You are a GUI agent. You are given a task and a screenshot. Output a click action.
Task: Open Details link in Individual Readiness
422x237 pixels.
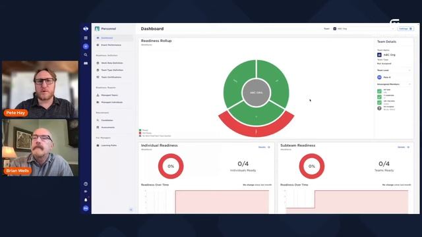[264, 147]
